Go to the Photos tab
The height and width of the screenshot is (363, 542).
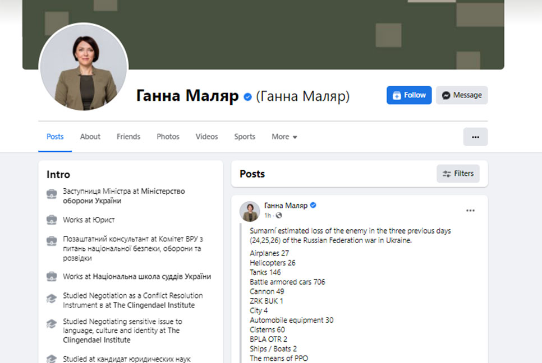(x=168, y=137)
